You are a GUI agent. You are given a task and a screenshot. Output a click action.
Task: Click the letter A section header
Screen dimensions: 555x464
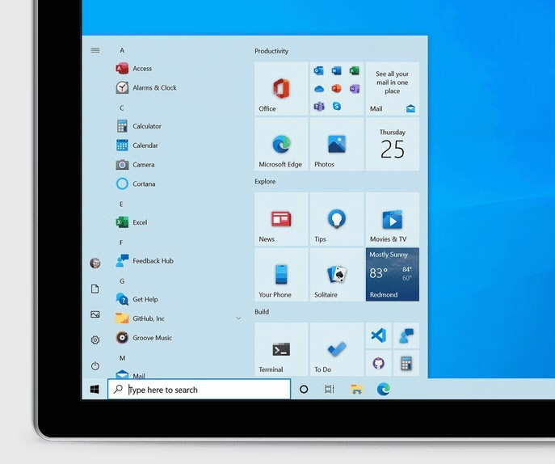pyautogui.click(x=122, y=50)
